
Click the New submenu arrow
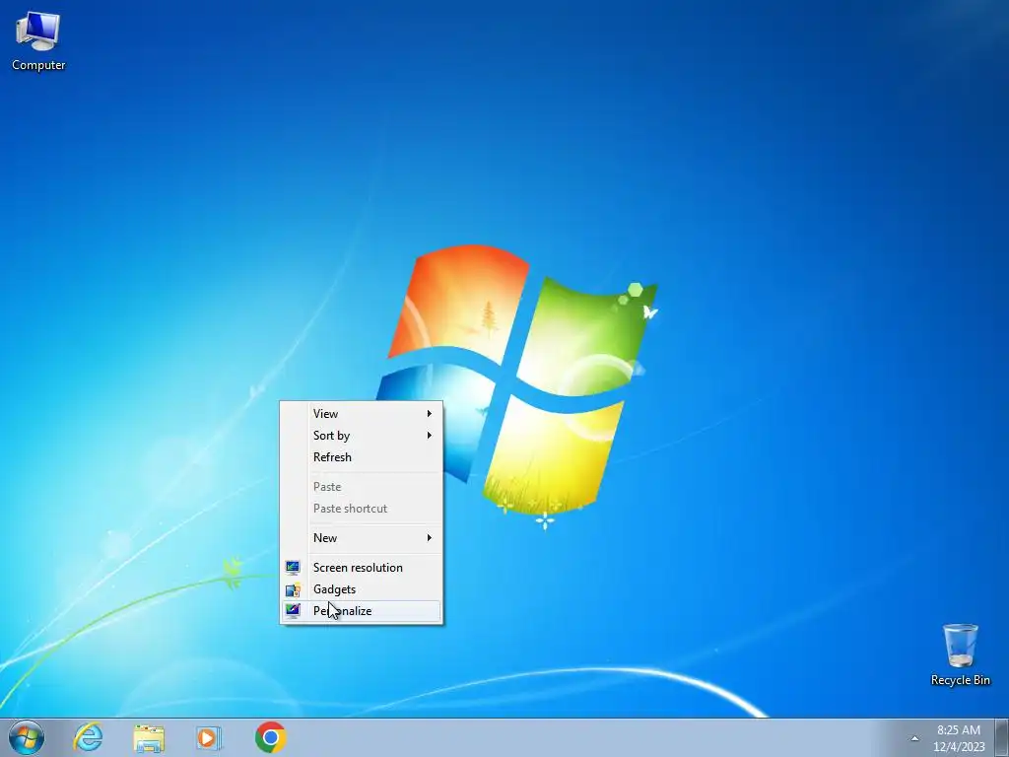point(430,538)
